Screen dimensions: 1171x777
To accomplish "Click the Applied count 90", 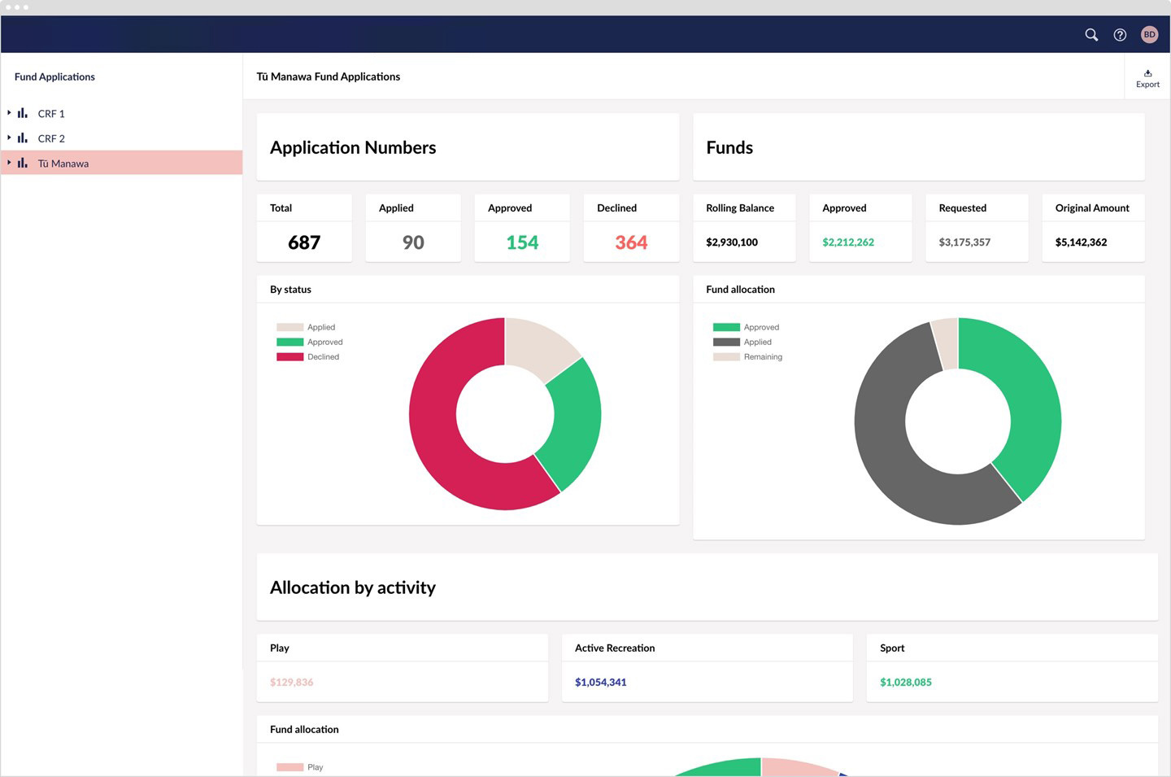I will pyautogui.click(x=413, y=242).
